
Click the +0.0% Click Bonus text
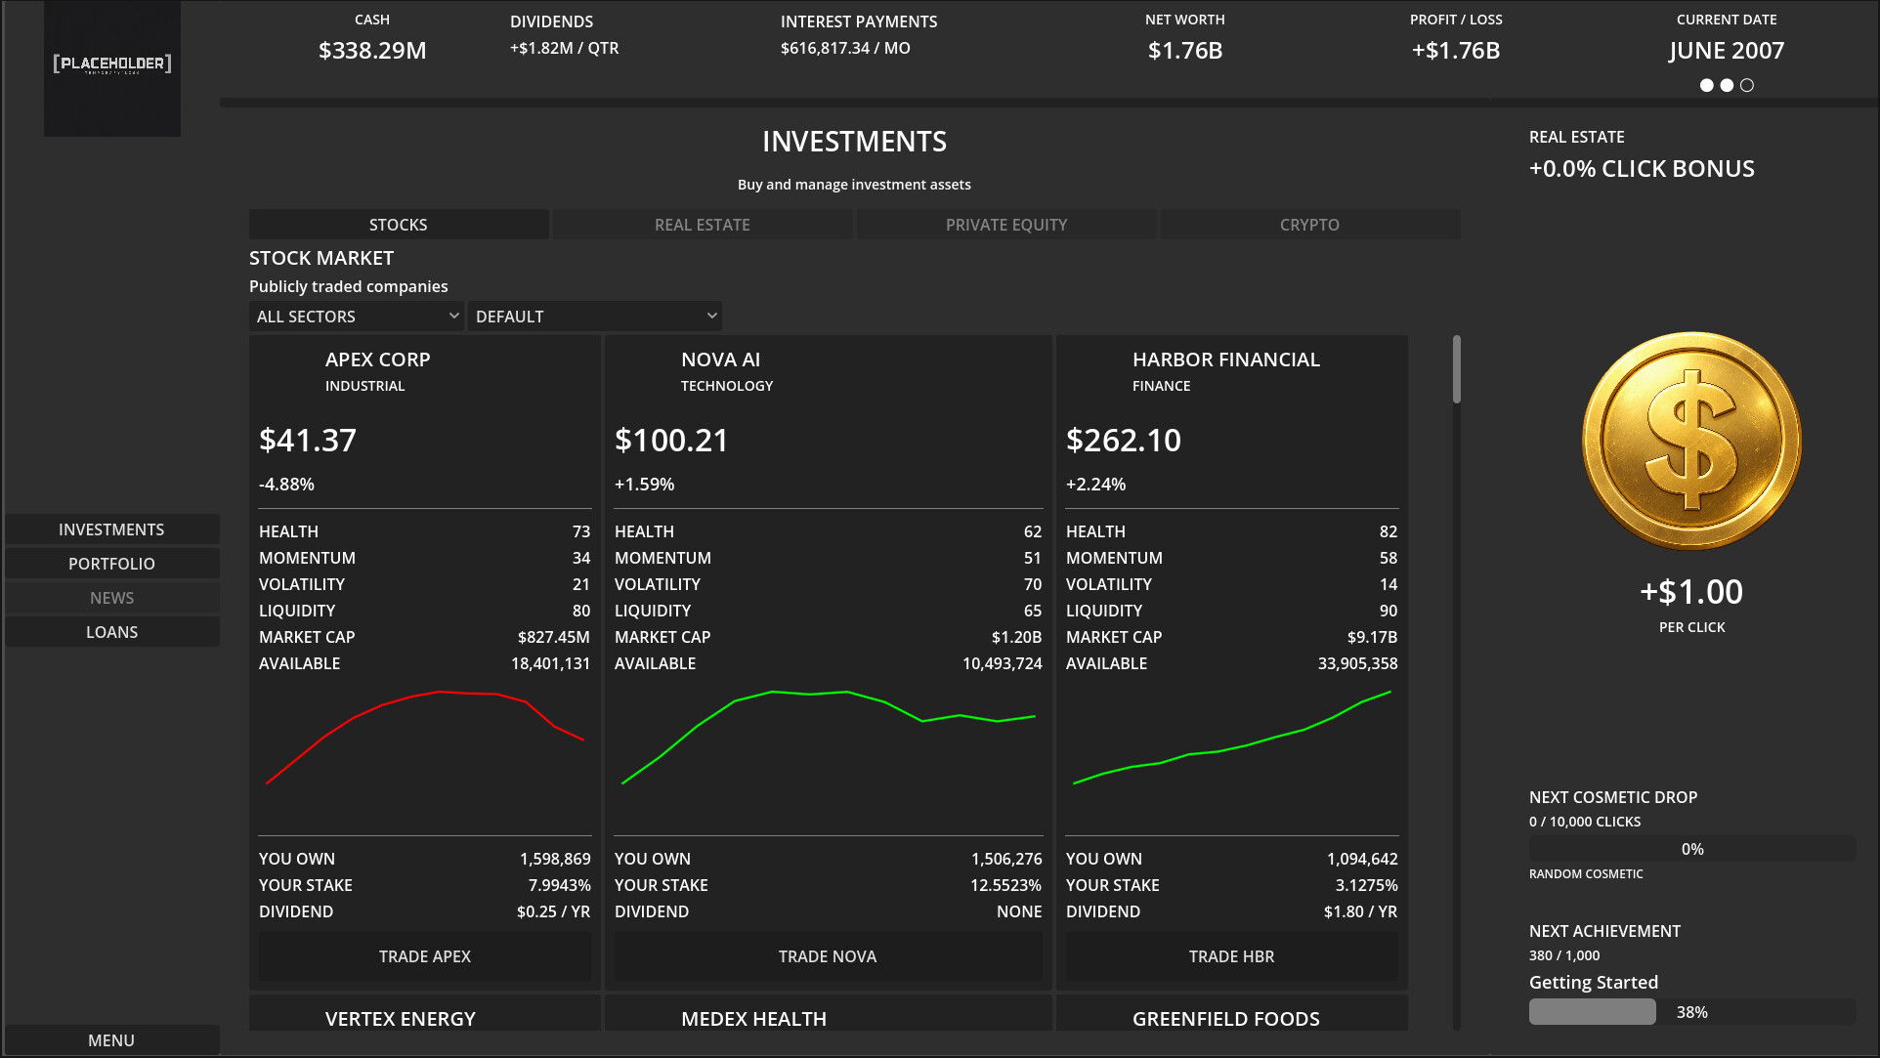(x=1642, y=169)
